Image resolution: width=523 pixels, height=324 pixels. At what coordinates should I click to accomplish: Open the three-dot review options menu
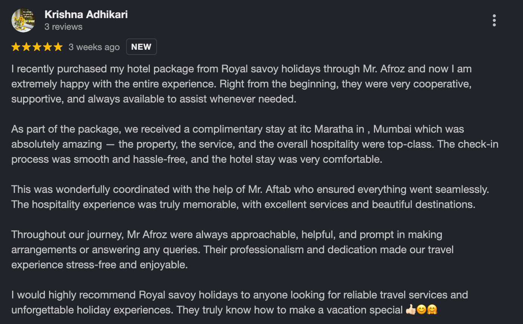[x=494, y=20]
